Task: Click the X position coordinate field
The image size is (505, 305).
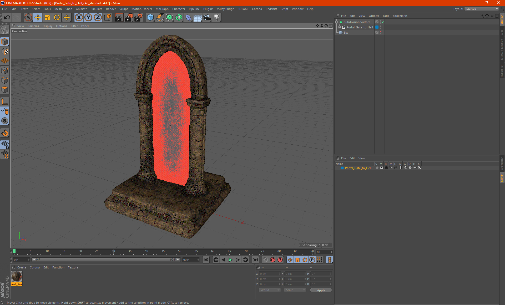Action: (270, 274)
